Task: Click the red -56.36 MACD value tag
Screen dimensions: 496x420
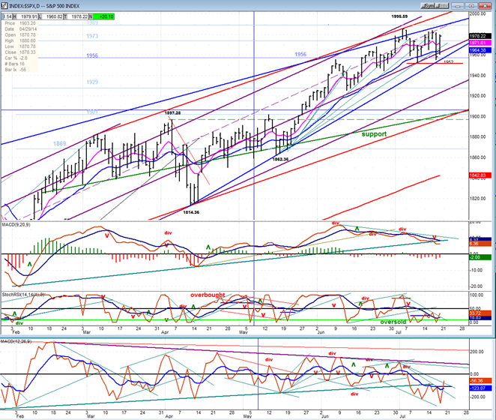Action: 480,381
